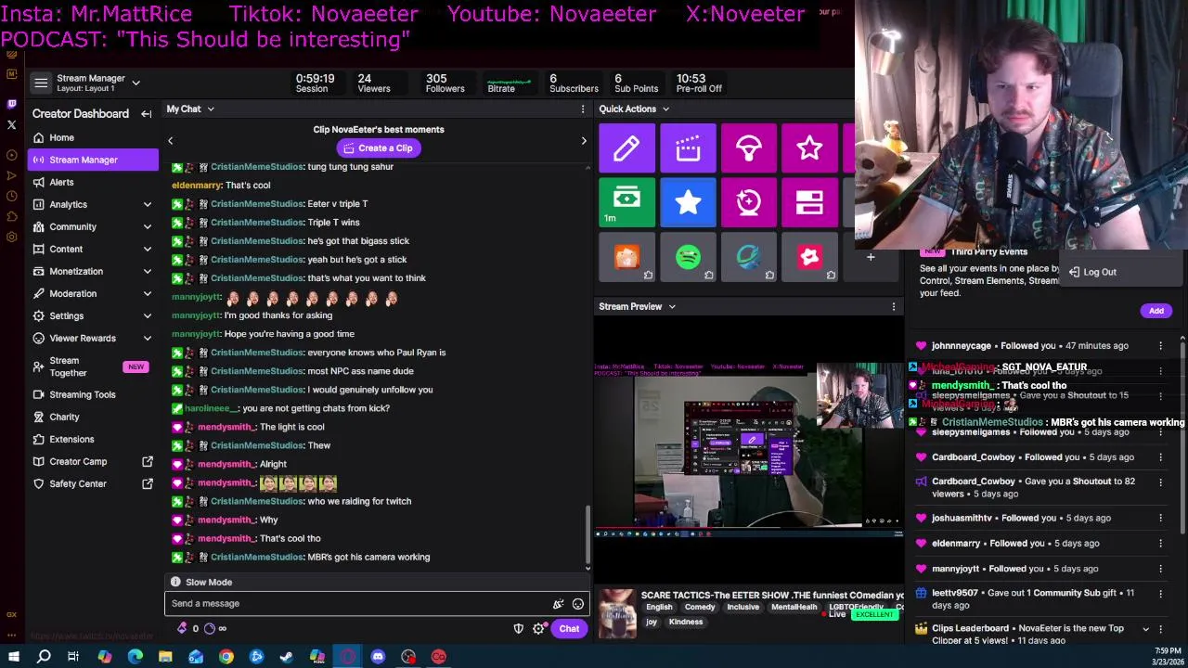
Task: Click the Windows Start button
Action: point(13,657)
